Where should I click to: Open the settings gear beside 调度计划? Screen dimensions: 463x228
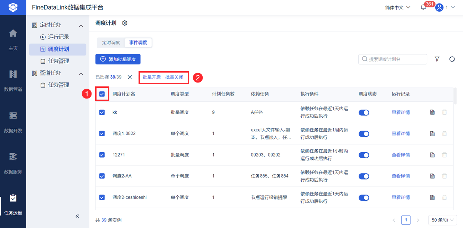(x=125, y=23)
